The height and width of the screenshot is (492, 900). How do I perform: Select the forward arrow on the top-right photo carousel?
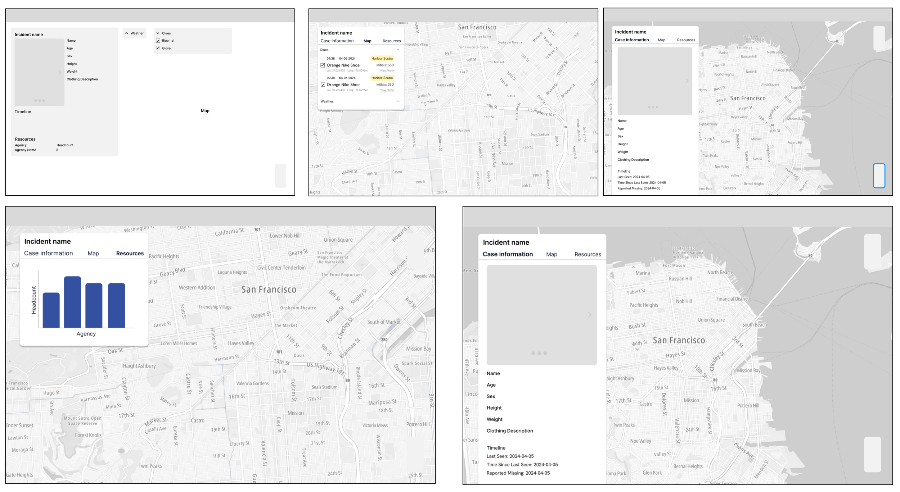[688, 81]
